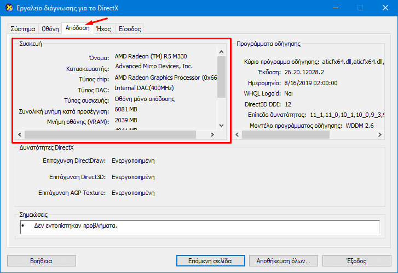This screenshot has height=273, width=398.
Task: Click the horizontal scrollbar thumb in the Συσκευή panel
Action: (110, 134)
